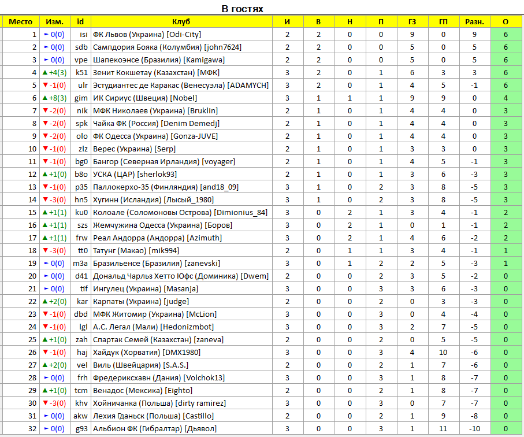Screen dimensions: 524x437
Task: Select club 'УСКА (ЦАР) [sherlok93]'
Action: pyautogui.click(x=135, y=174)
